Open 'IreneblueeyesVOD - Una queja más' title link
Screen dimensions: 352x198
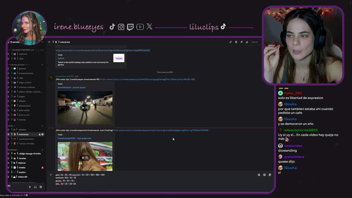click(x=74, y=138)
